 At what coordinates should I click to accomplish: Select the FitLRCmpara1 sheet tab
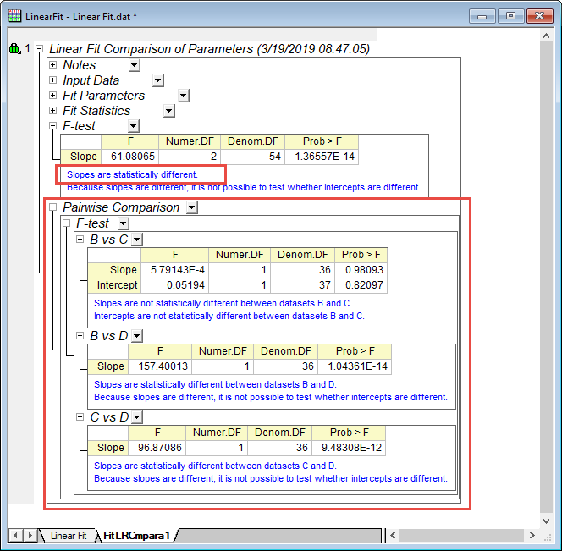pyautogui.click(x=137, y=535)
